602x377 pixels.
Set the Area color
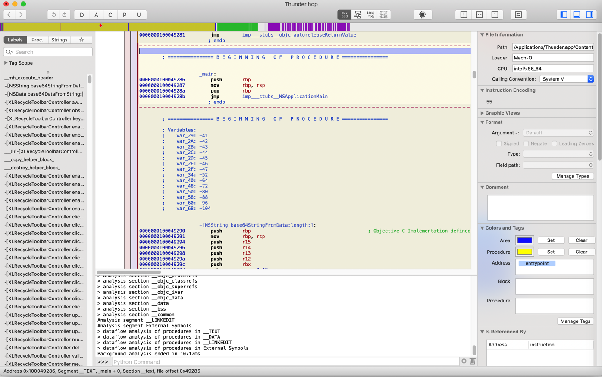coord(551,240)
